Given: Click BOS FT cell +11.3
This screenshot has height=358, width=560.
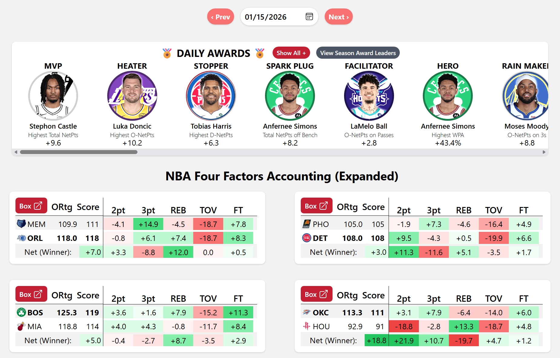Looking at the screenshot, I should point(238,313).
